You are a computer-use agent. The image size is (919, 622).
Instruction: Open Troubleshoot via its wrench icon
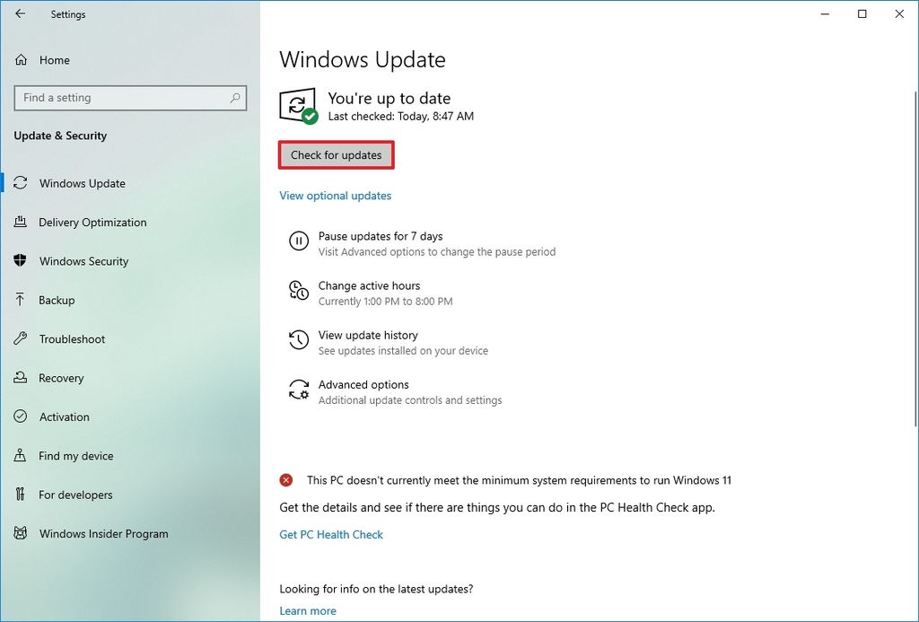pyautogui.click(x=20, y=338)
